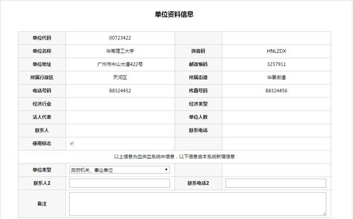Click the 所属街道 street value cell
The width and height of the screenshot is (353, 219).
[x=276, y=78]
